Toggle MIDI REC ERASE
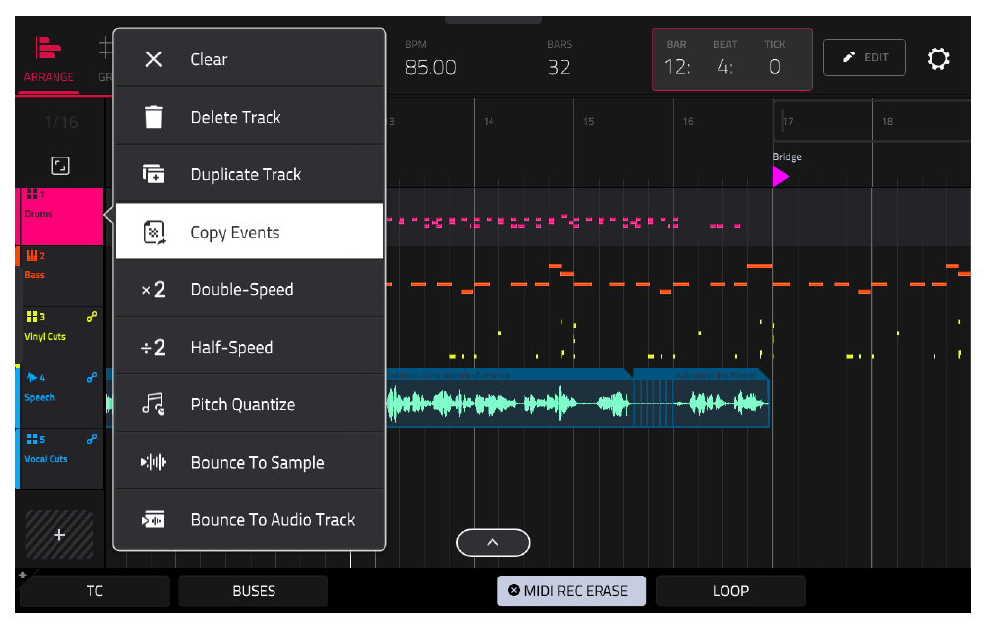Screen dimensions: 987x630 572,591
